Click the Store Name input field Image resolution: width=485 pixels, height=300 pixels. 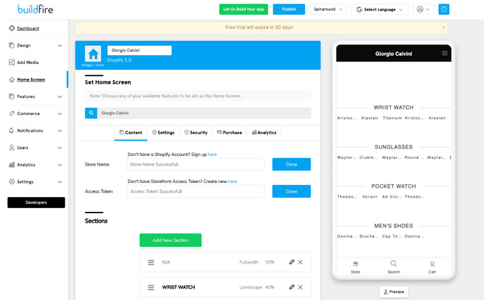[x=195, y=164]
